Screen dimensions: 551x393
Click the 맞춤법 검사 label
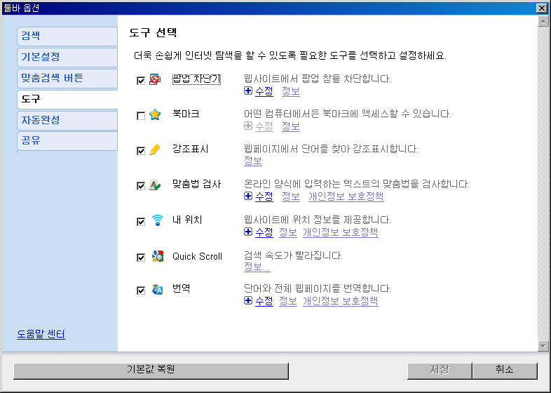pyautogui.click(x=196, y=184)
